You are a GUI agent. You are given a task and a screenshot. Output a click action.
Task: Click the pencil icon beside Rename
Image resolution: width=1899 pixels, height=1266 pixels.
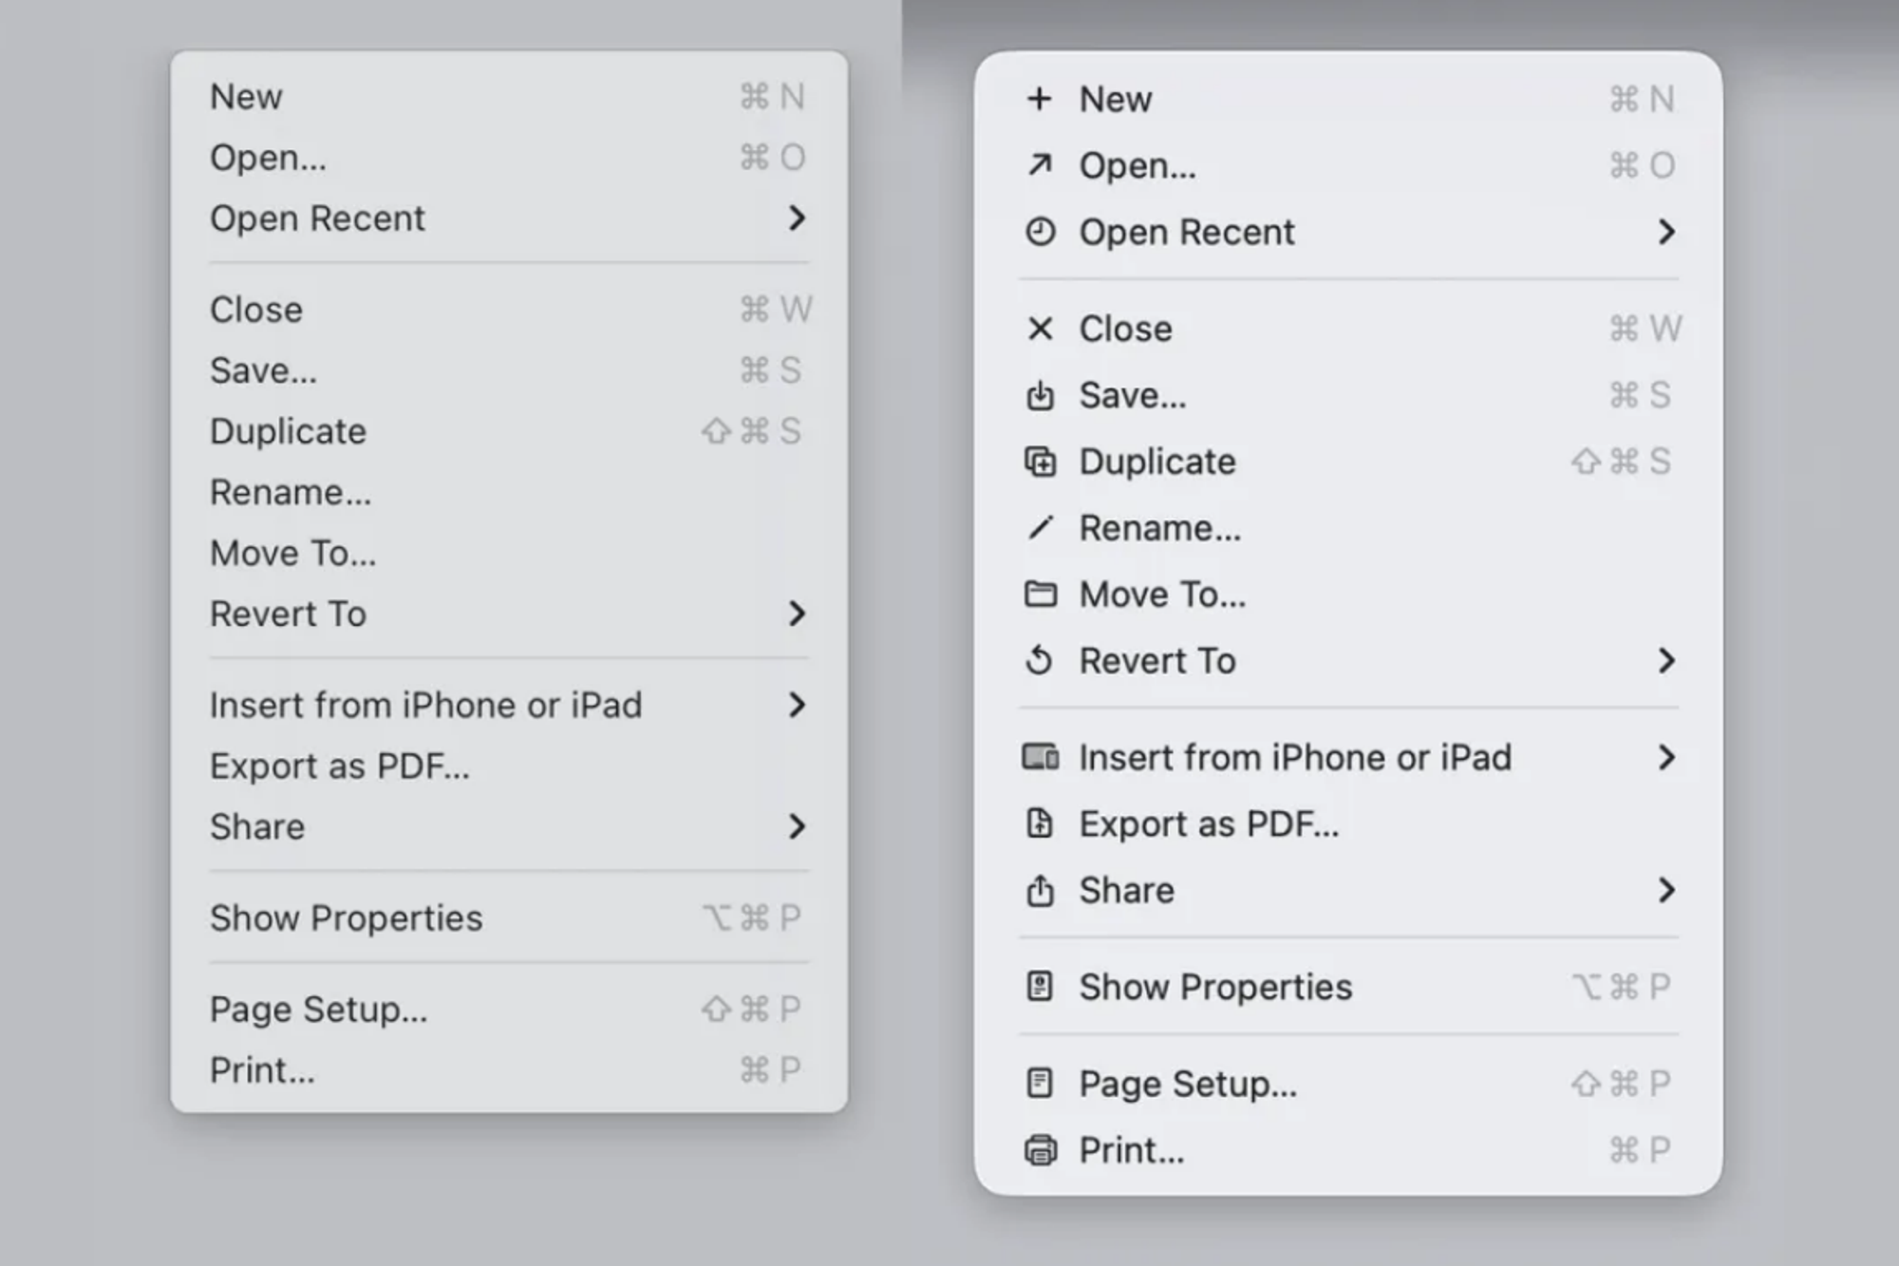tap(1040, 528)
